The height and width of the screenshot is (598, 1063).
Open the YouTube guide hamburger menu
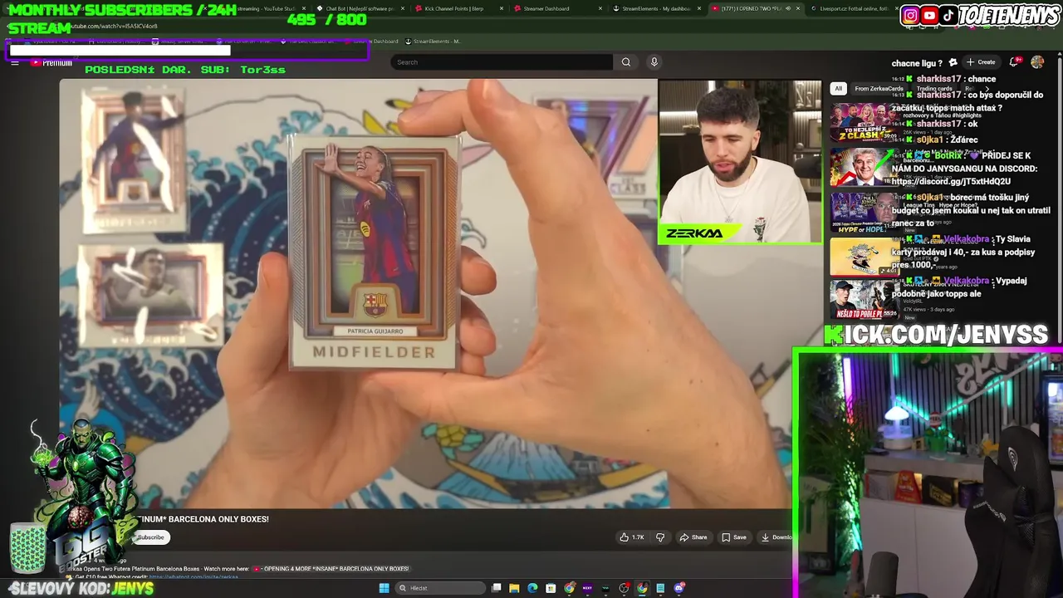point(15,62)
